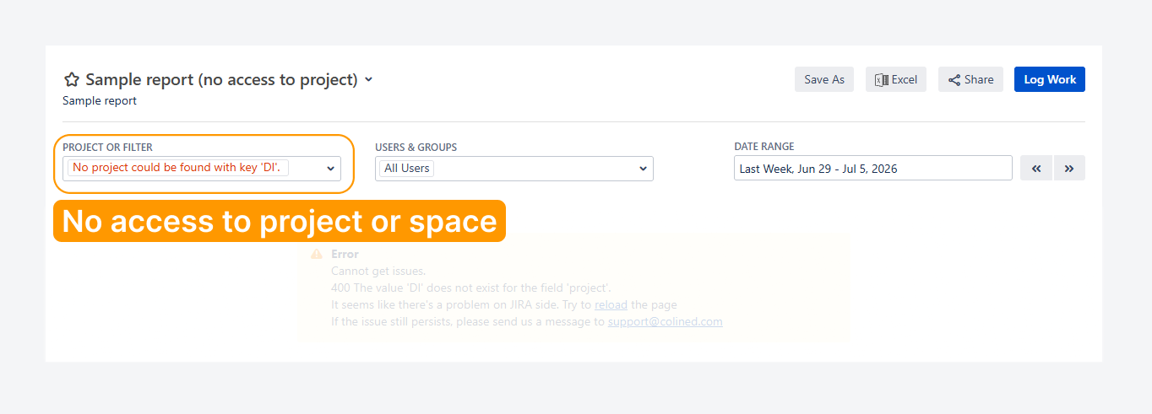Select the All Users tag

point(407,168)
